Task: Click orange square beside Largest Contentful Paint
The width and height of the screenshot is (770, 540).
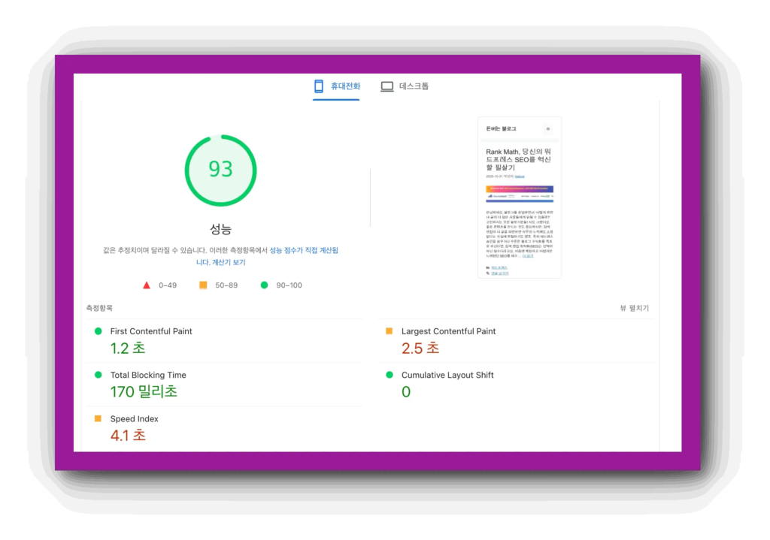Action: point(389,331)
